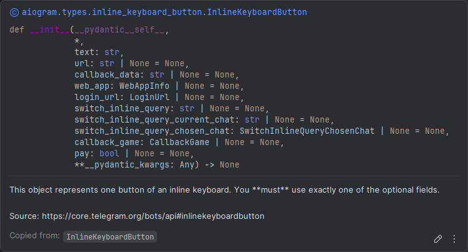Image resolution: width=468 pixels, height=252 pixels.
Task: Click the __pydantic__self__ parameter
Action: 120,29
